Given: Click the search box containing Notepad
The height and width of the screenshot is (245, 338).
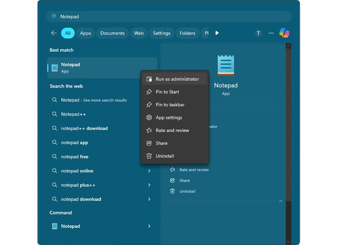Looking at the screenshot, I should 169,16.
